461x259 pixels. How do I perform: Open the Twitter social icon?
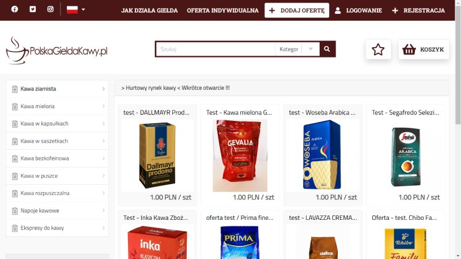(x=33, y=9)
